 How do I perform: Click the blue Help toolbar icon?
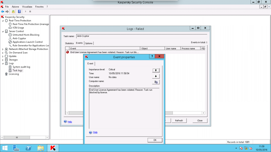tap(19, 12)
